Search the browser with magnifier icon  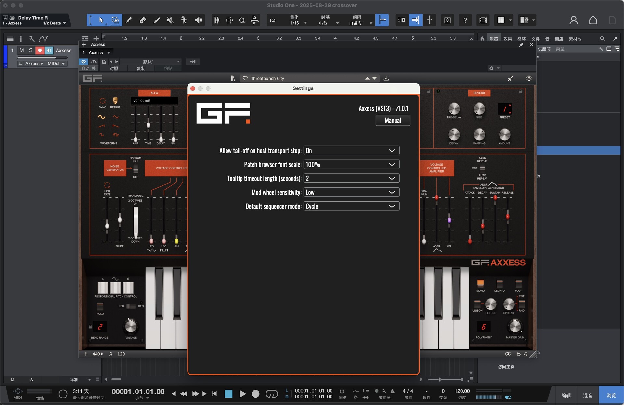(602, 39)
